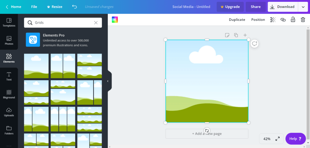Viewport: 310px width, 148px height.
Task: Click the Undo arrow icon
Action: coord(75,7)
